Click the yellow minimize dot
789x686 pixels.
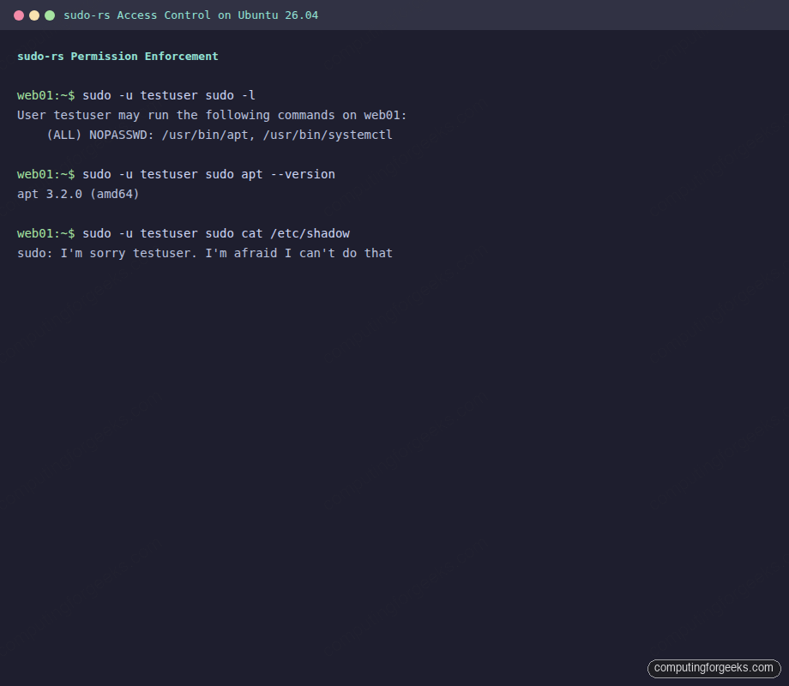tap(34, 15)
